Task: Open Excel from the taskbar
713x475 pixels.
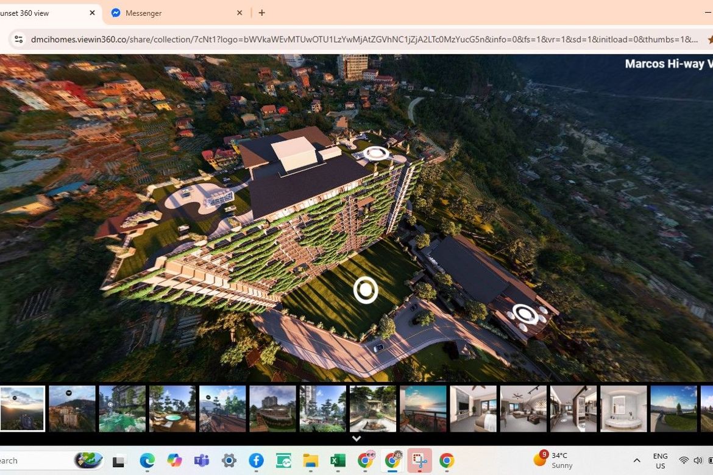Action: [x=338, y=461]
